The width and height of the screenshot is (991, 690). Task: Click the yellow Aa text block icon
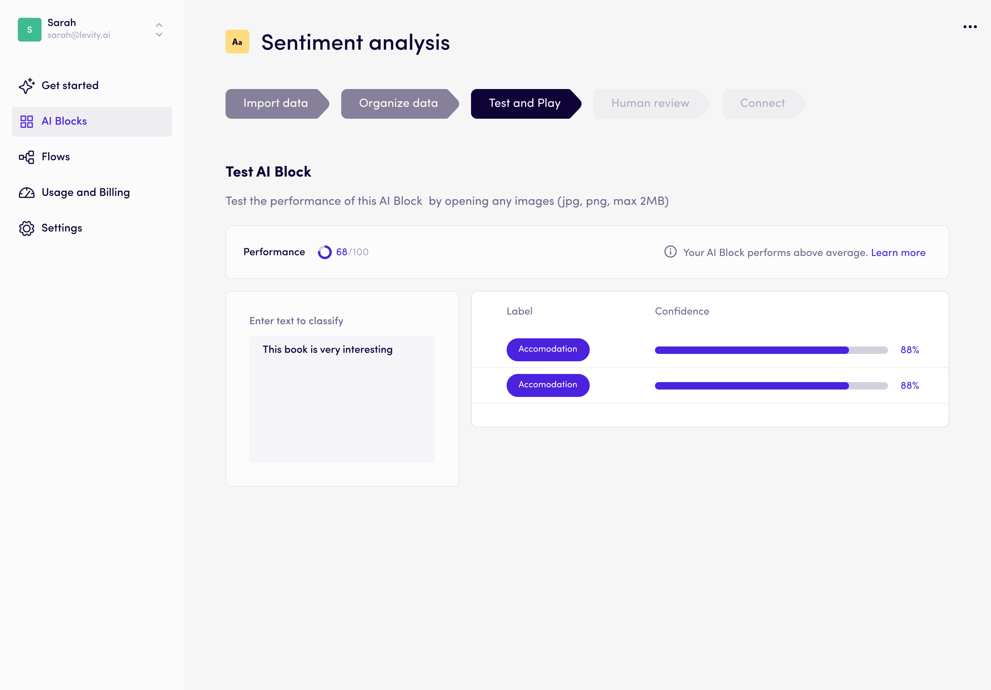click(237, 42)
